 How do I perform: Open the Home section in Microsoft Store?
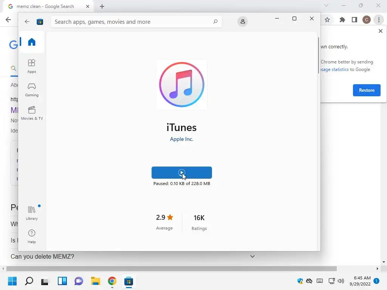[x=32, y=42]
